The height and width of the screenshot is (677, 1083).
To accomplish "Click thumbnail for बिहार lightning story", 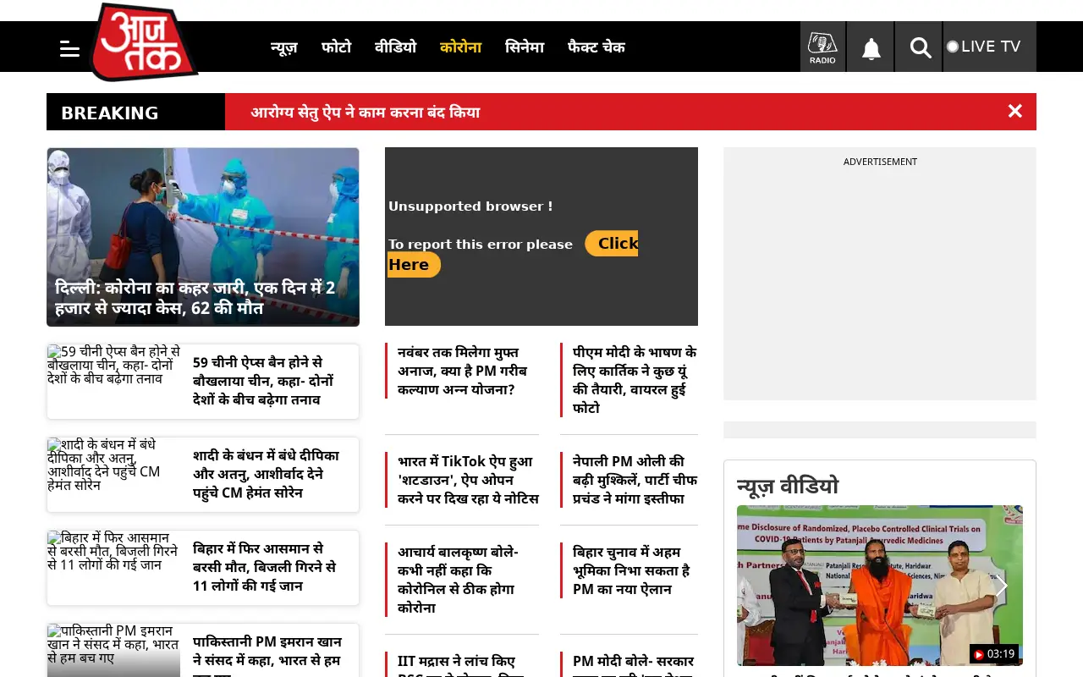I will 113,567.
